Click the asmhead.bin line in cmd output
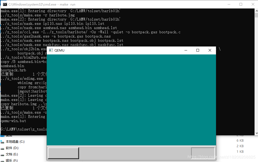This screenshot has height=162, width=258. (12, 66)
